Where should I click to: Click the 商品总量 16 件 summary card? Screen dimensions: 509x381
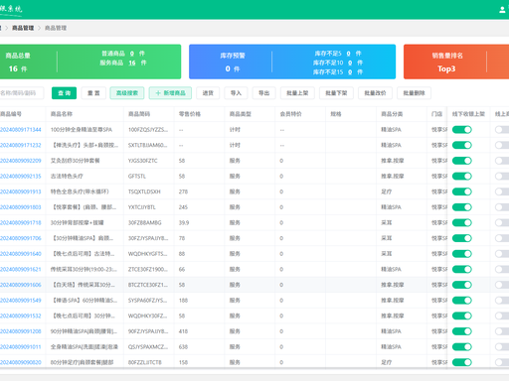pyautogui.click(x=90, y=62)
